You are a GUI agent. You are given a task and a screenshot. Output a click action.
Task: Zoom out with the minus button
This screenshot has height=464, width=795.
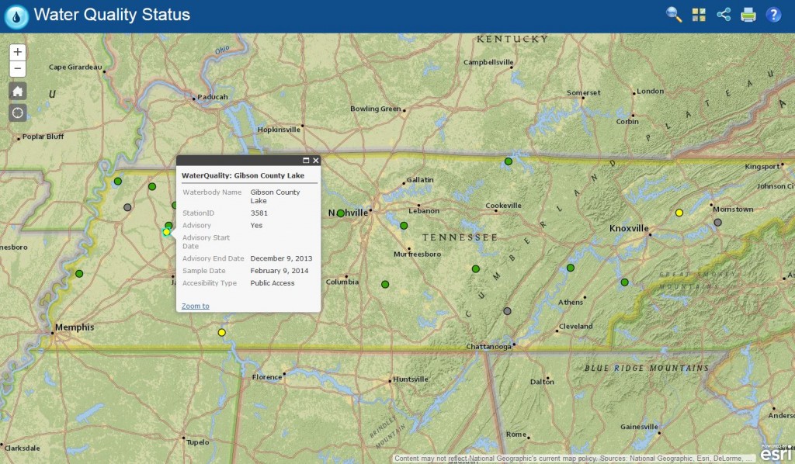point(18,68)
